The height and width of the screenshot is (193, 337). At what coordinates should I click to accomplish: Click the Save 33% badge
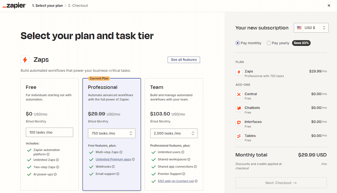[x=301, y=43]
